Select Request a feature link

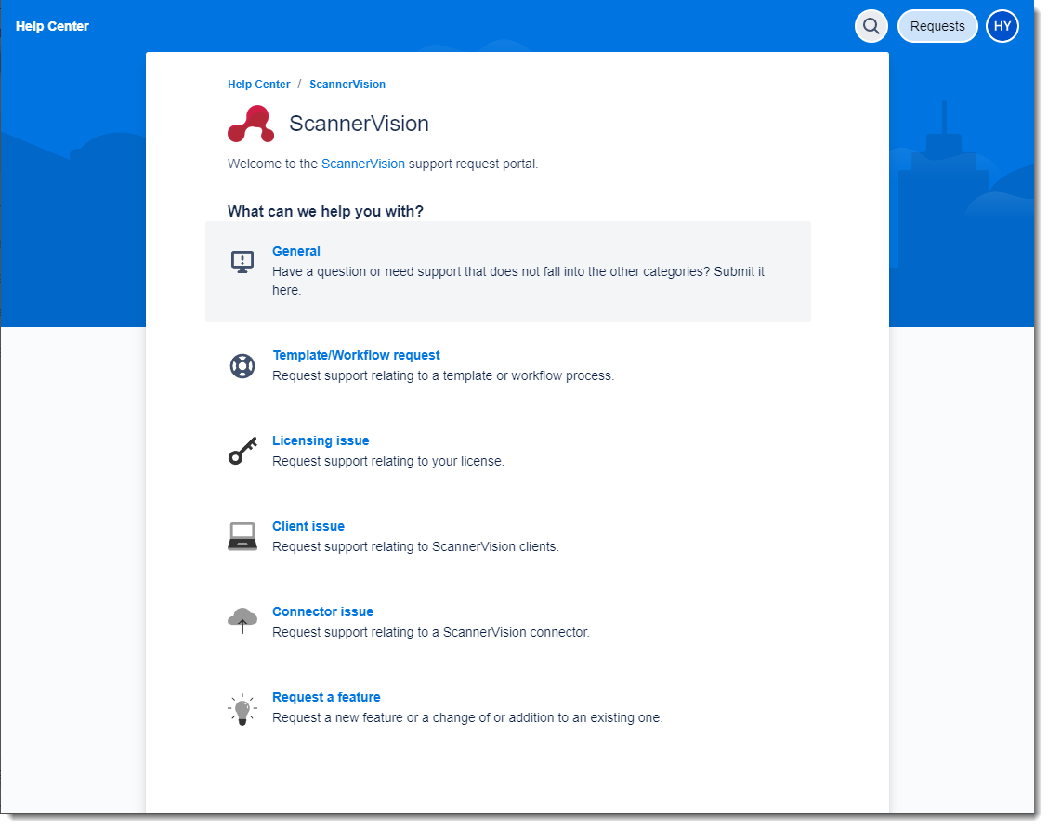click(326, 697)
